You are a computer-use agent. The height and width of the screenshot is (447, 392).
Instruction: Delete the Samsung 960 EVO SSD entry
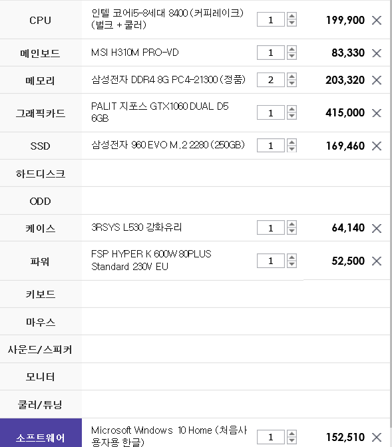pyautogui.click(x=377, y=146)
